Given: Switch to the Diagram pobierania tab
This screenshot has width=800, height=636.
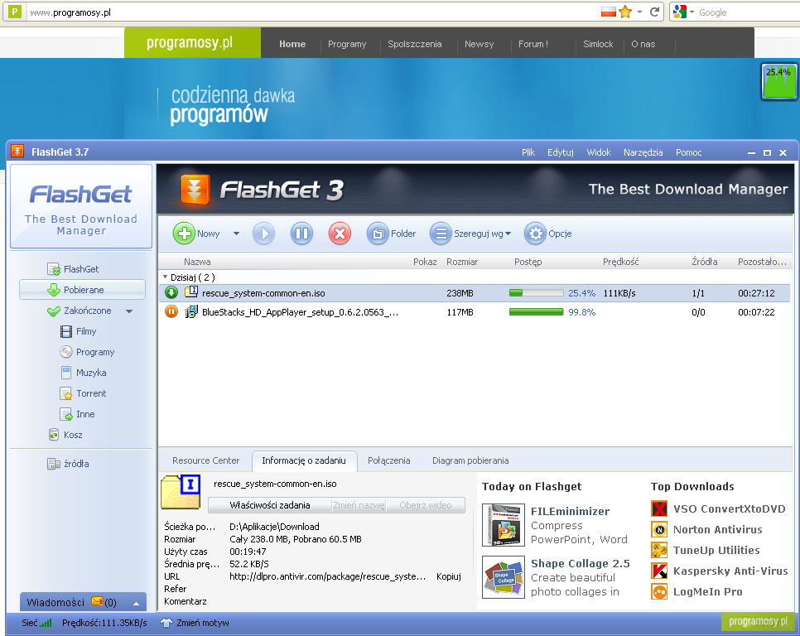Looking at the screenshot, I should pos(470,460).
